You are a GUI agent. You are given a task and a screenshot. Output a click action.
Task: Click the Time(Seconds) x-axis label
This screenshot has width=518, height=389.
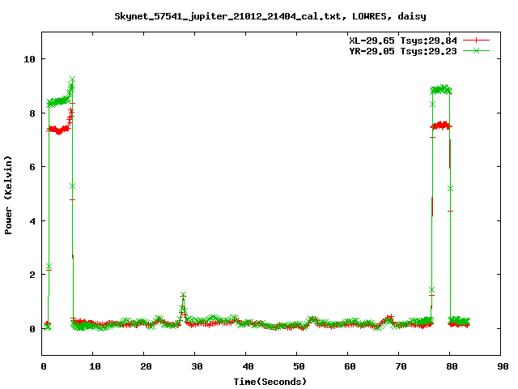270,382
